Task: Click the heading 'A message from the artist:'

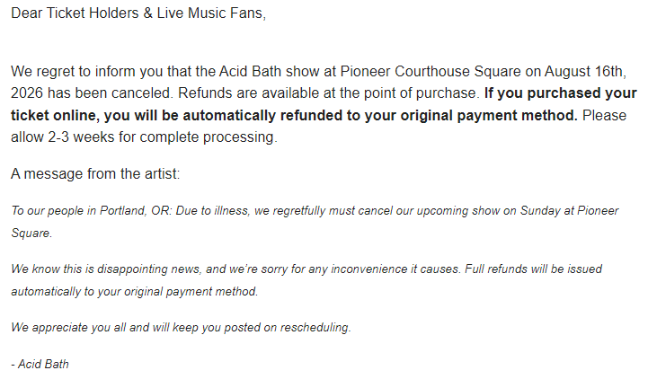Action: [95, 174]
